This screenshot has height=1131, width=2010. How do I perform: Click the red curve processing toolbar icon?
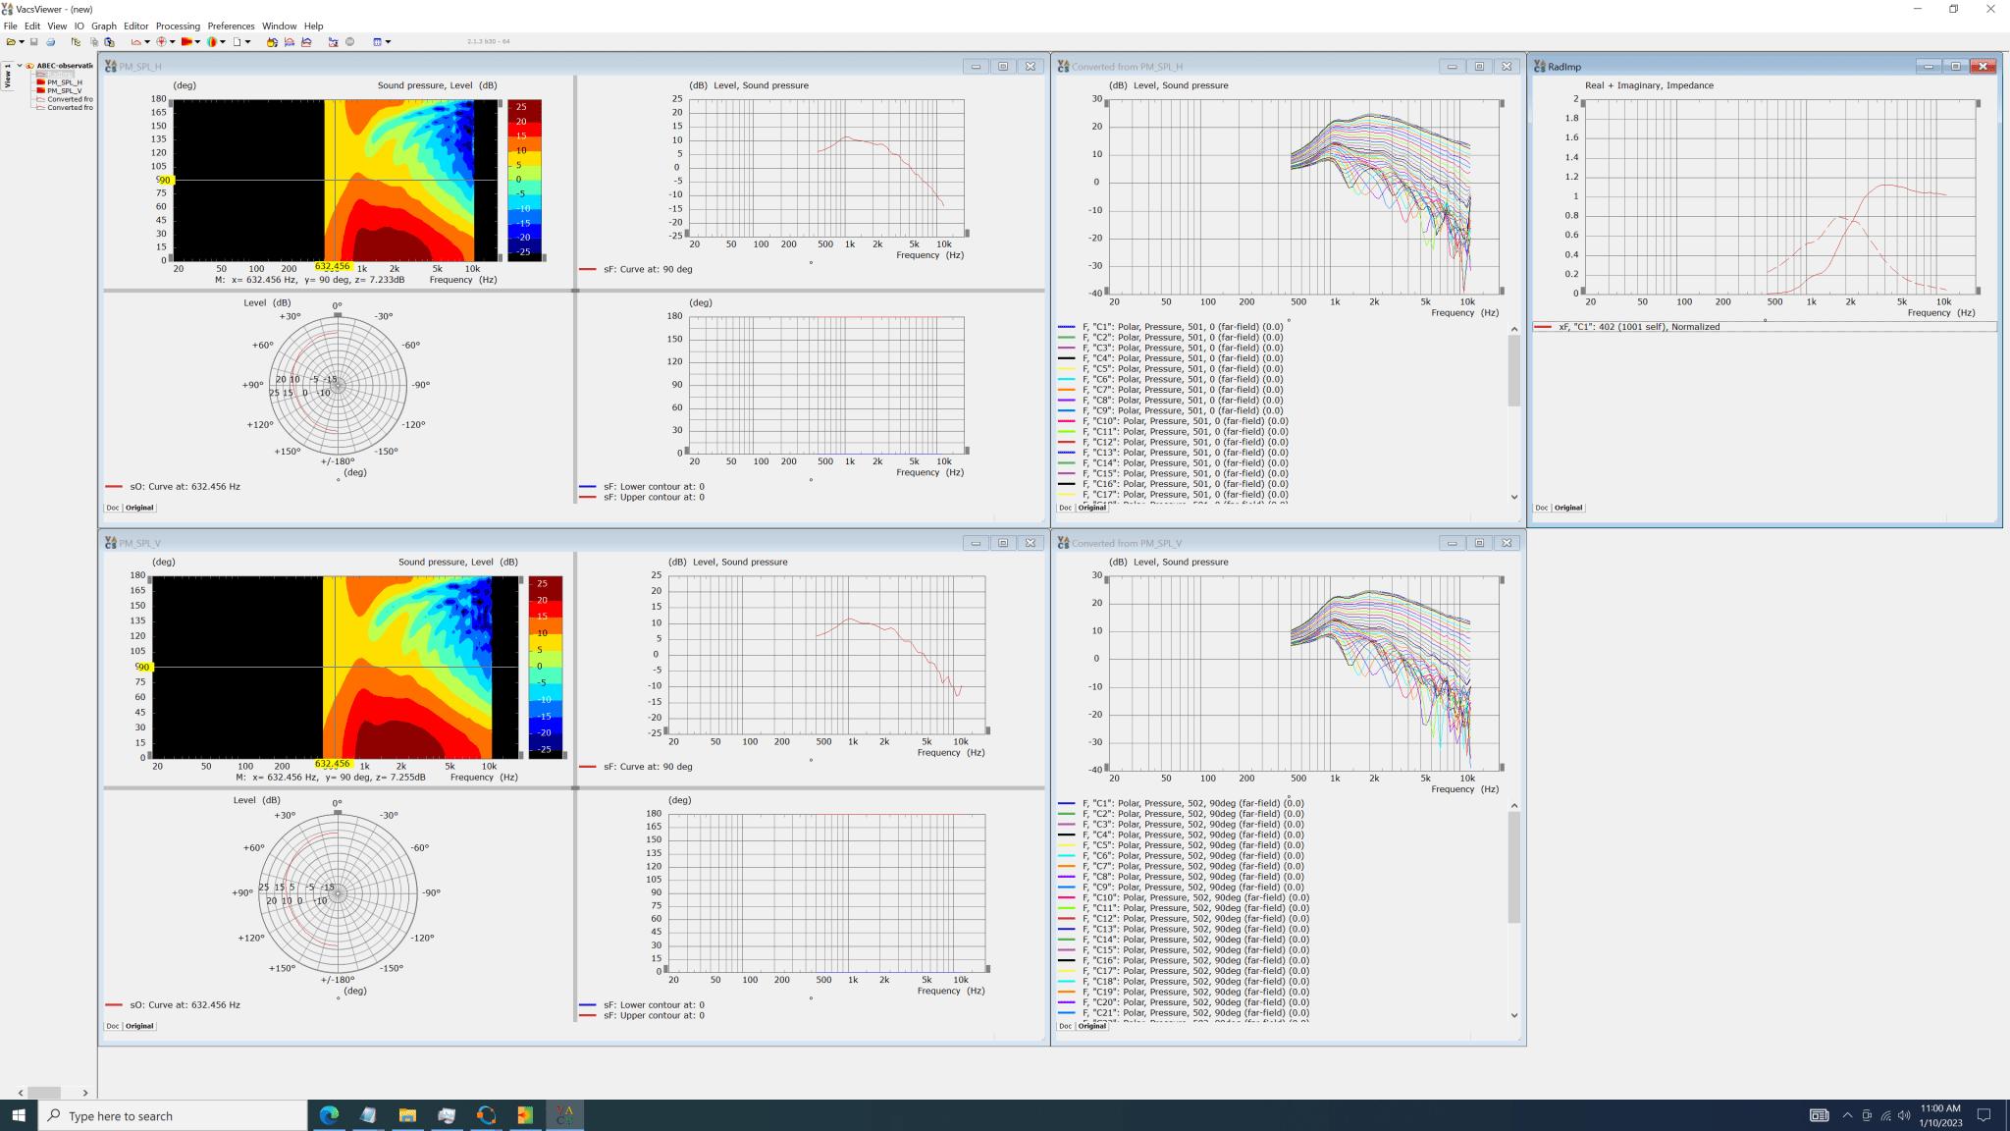click(289, 42)
